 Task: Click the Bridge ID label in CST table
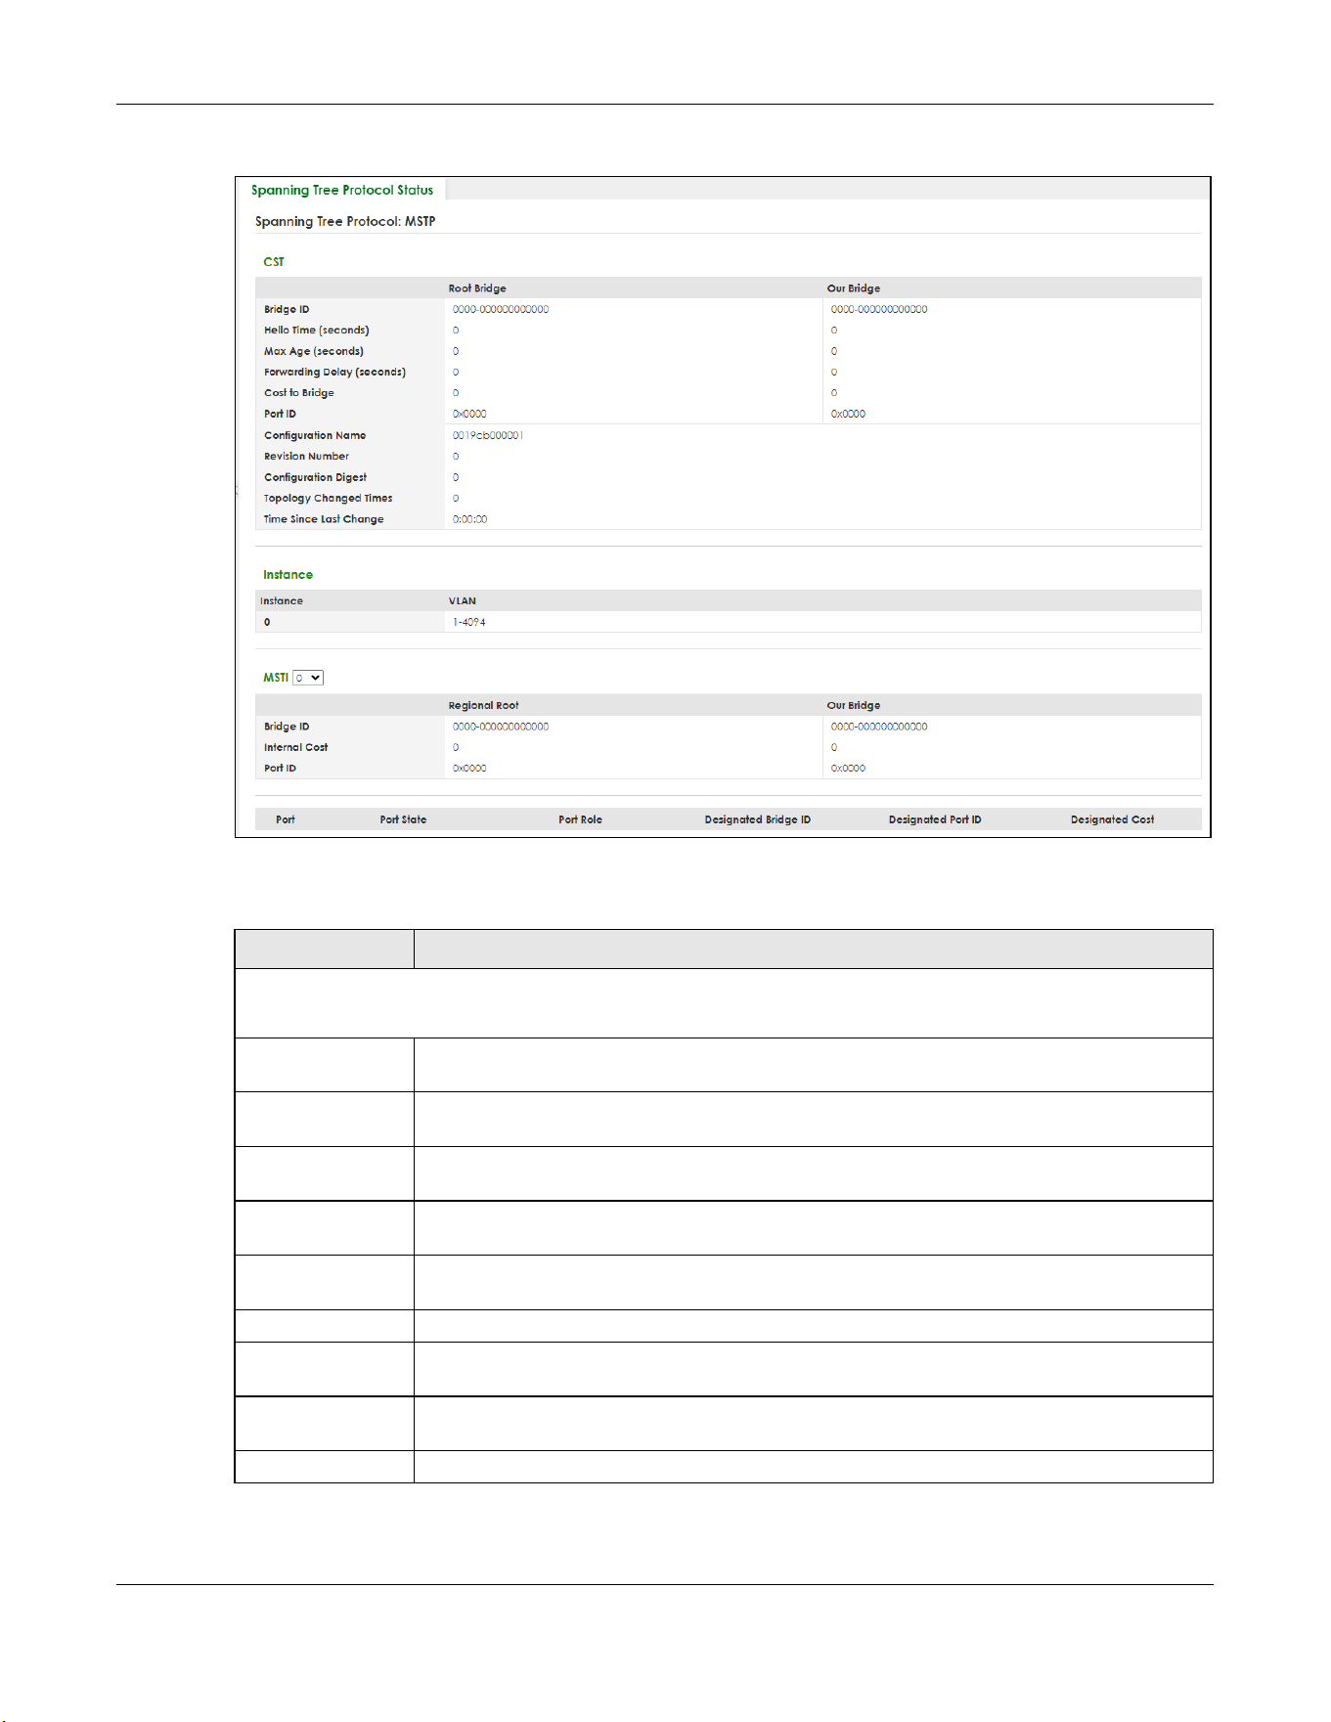point(287,310)
